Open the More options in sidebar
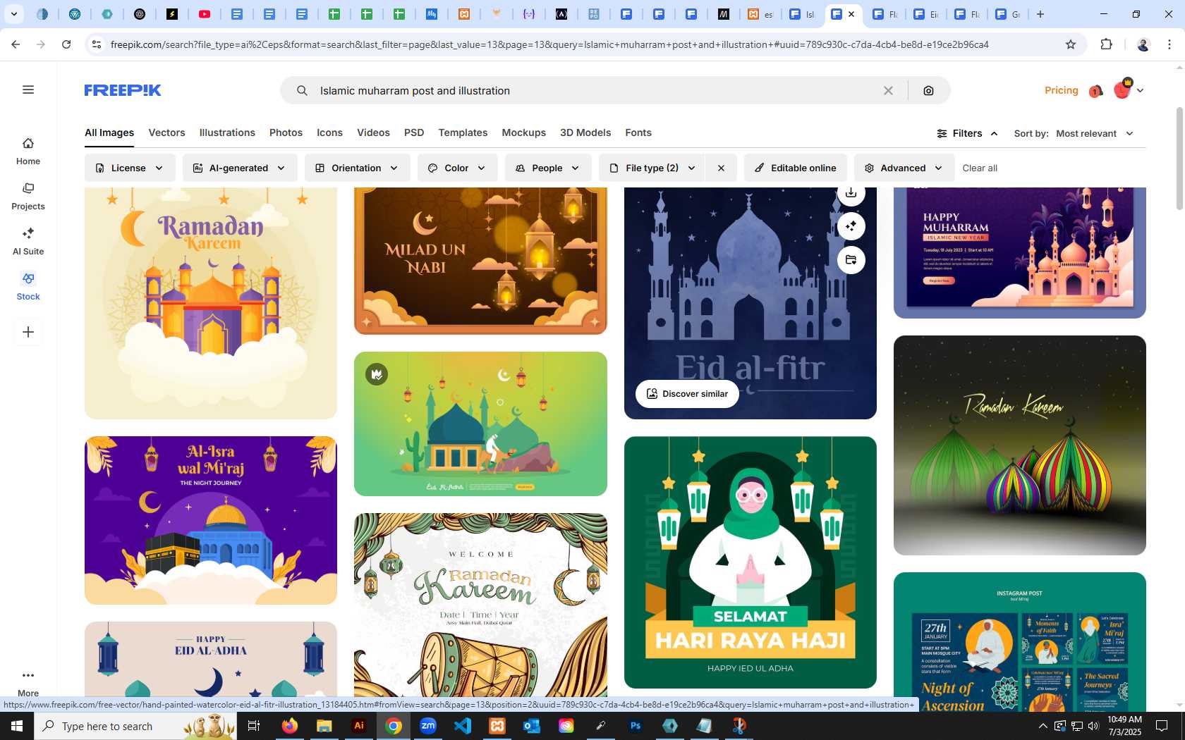 tap(28, 683)
